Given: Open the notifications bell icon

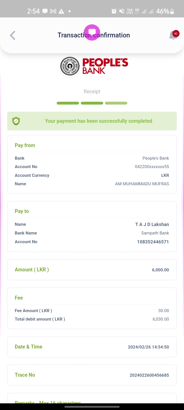Looking at the screenshot, I should click(x=173, y=36).
